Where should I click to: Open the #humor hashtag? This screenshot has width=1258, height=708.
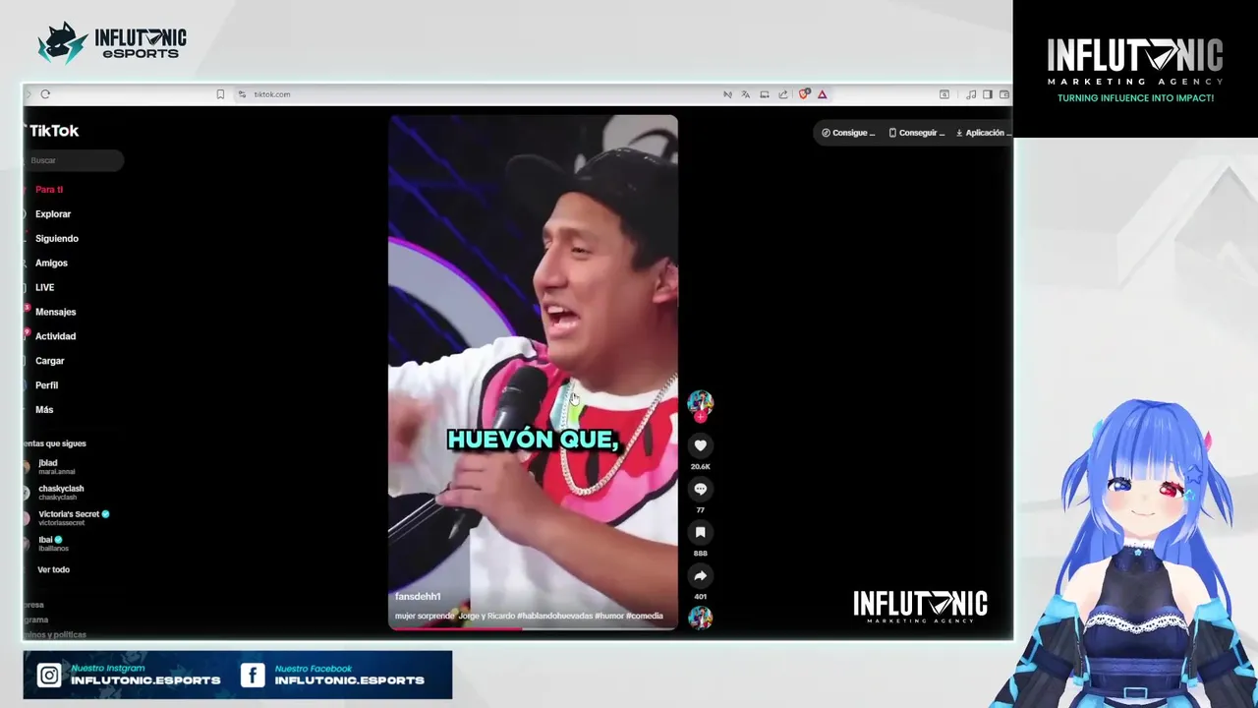pyautogui.click(x=608, y=617)
